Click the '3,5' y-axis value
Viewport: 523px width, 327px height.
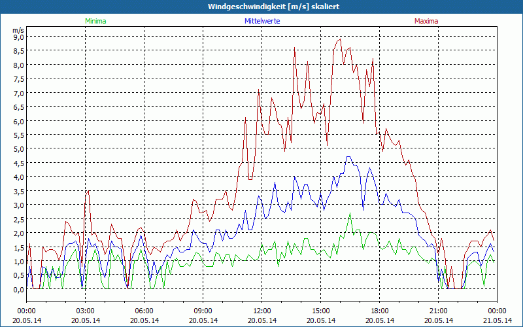[19, 191]
